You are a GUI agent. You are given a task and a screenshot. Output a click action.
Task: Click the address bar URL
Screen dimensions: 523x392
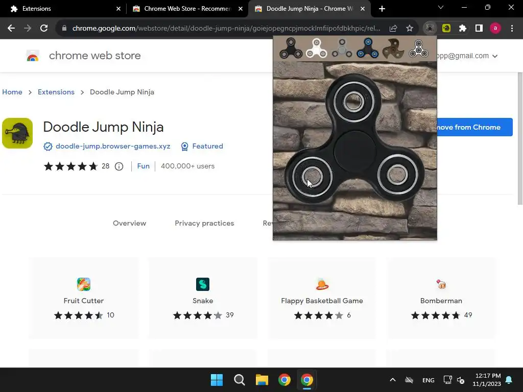(x=226, y=29)
